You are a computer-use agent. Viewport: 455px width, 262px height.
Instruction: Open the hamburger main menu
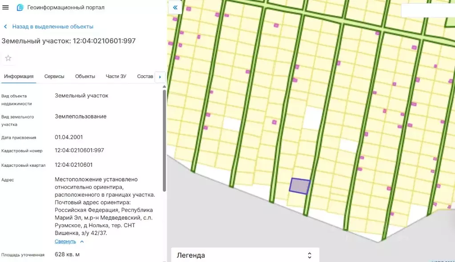point(5,7)
